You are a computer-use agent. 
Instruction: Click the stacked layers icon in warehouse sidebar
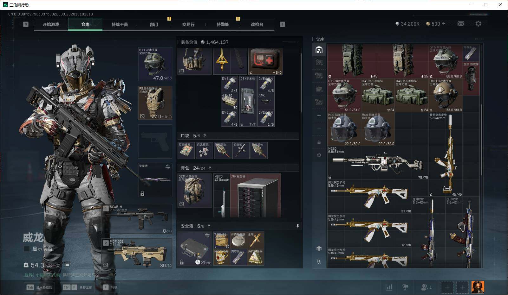pyautogui.click(x=319, y=248)
